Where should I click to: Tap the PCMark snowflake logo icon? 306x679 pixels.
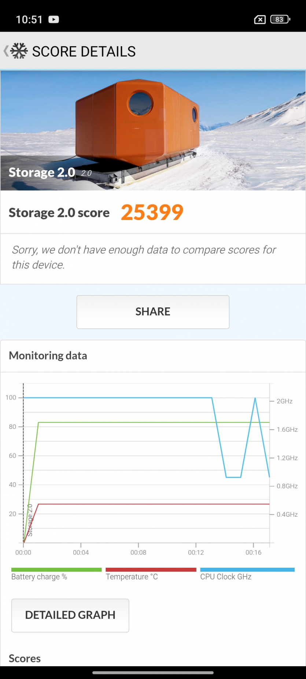pos(19,51)
